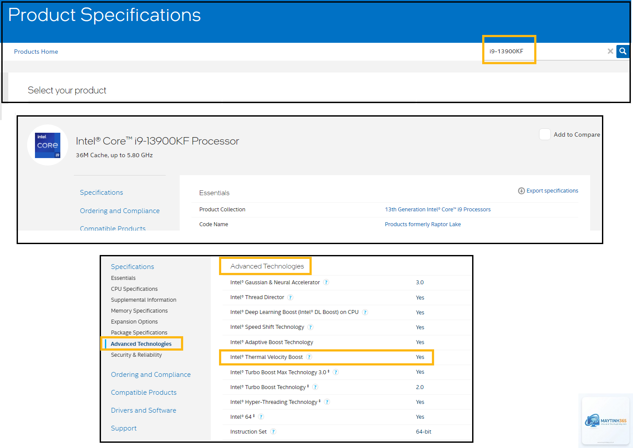633x448 pixels.
Task: Click the Export specifications download icon
Action: 521,191
